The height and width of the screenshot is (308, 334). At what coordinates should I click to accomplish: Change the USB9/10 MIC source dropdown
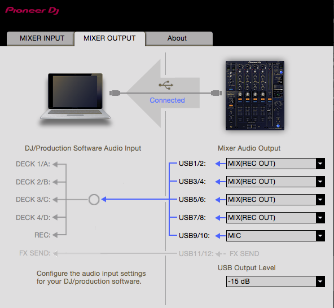coord(275,236)
